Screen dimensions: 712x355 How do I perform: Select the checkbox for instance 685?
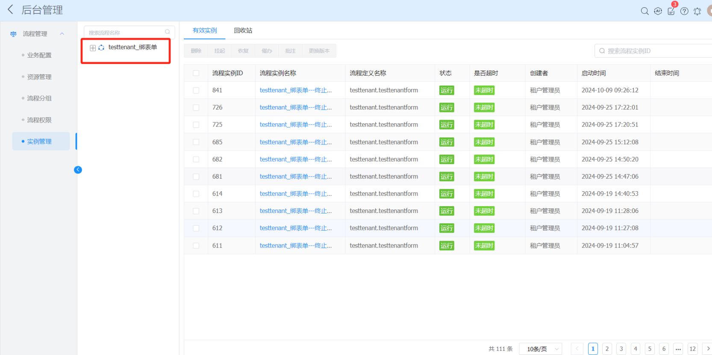[x=196, y=142]
